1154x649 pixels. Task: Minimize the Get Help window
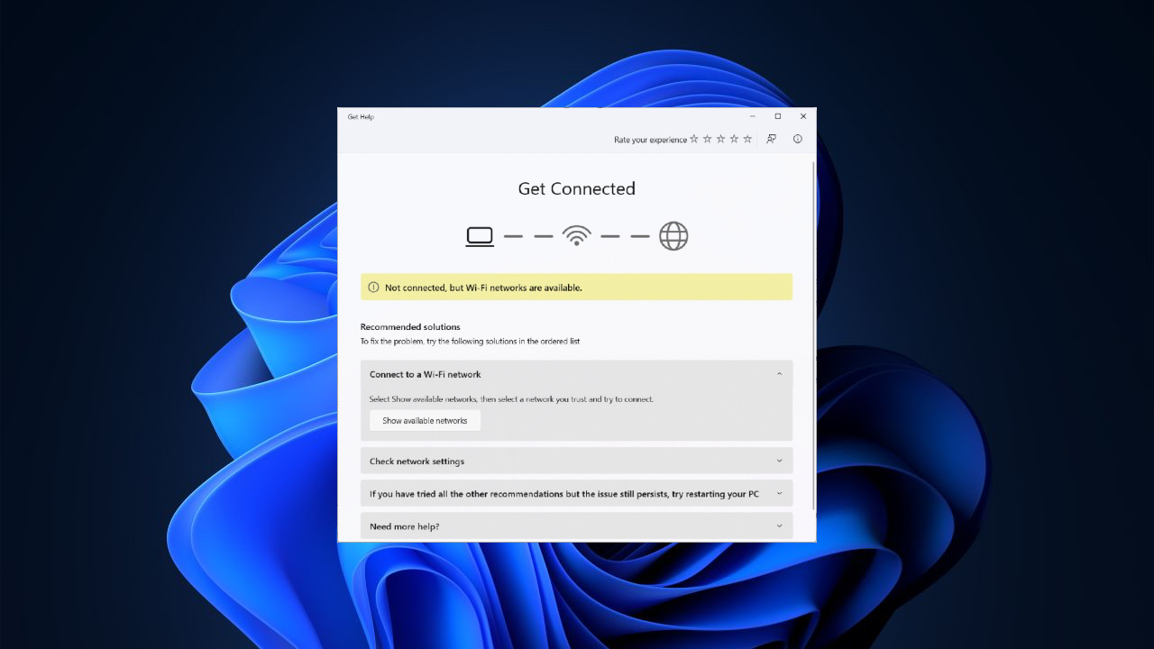tap(753, 116)
